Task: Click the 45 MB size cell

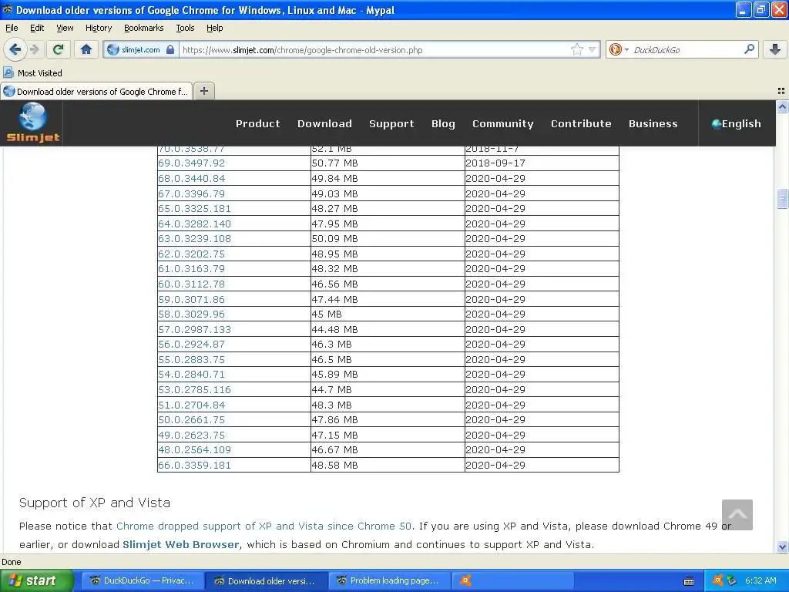Action: click(x=388, y=314)
